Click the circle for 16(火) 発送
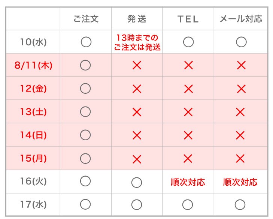Viewport: 273px width, 219px height. (x=137, y=182)
